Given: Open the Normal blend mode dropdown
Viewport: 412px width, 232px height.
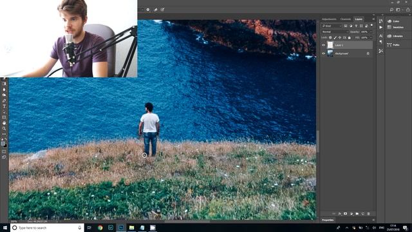Looking at the screenshot, I should (335, 32).
